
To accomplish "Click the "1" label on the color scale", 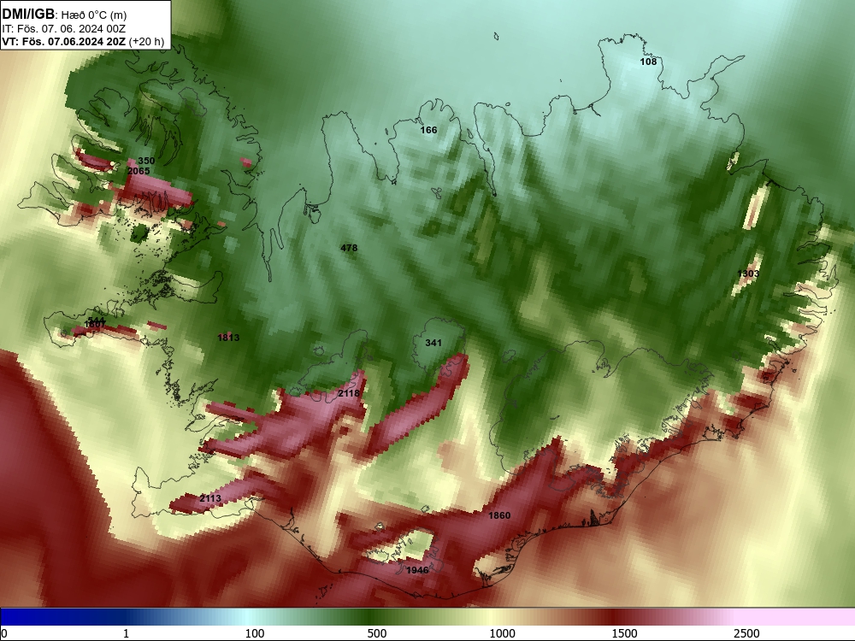I will [126, 633].
